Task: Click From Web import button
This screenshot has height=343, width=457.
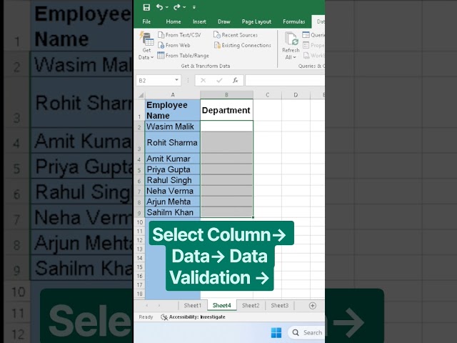Action: (x=174, y=45)
